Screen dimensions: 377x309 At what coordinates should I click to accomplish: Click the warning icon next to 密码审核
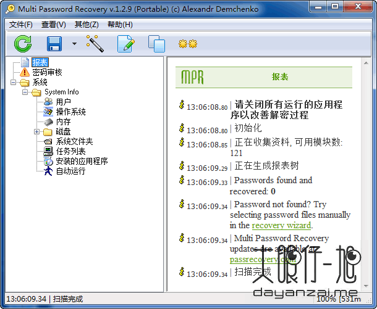(25, 72)
